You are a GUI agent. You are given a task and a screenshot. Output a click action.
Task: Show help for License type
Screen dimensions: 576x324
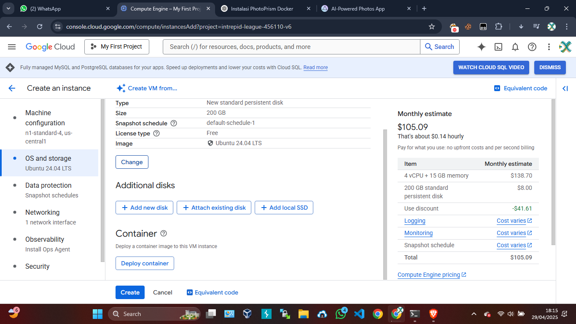pyautogui.click(x=156, y=133)
